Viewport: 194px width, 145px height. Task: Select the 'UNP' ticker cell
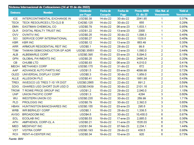15,94
